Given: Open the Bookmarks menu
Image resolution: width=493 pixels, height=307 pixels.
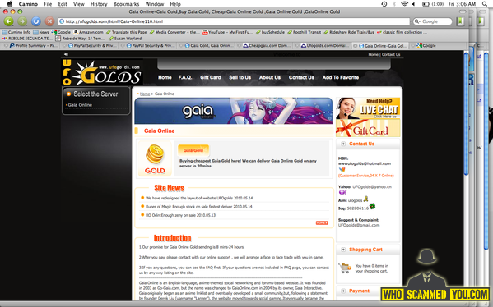Looking at the screenshot, I should click(x=126, y=4).
